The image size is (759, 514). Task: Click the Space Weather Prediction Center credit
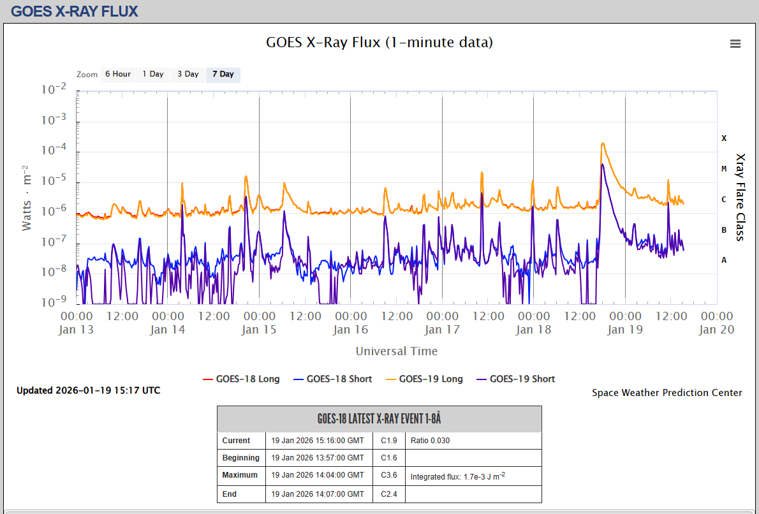tap(667, 393)
